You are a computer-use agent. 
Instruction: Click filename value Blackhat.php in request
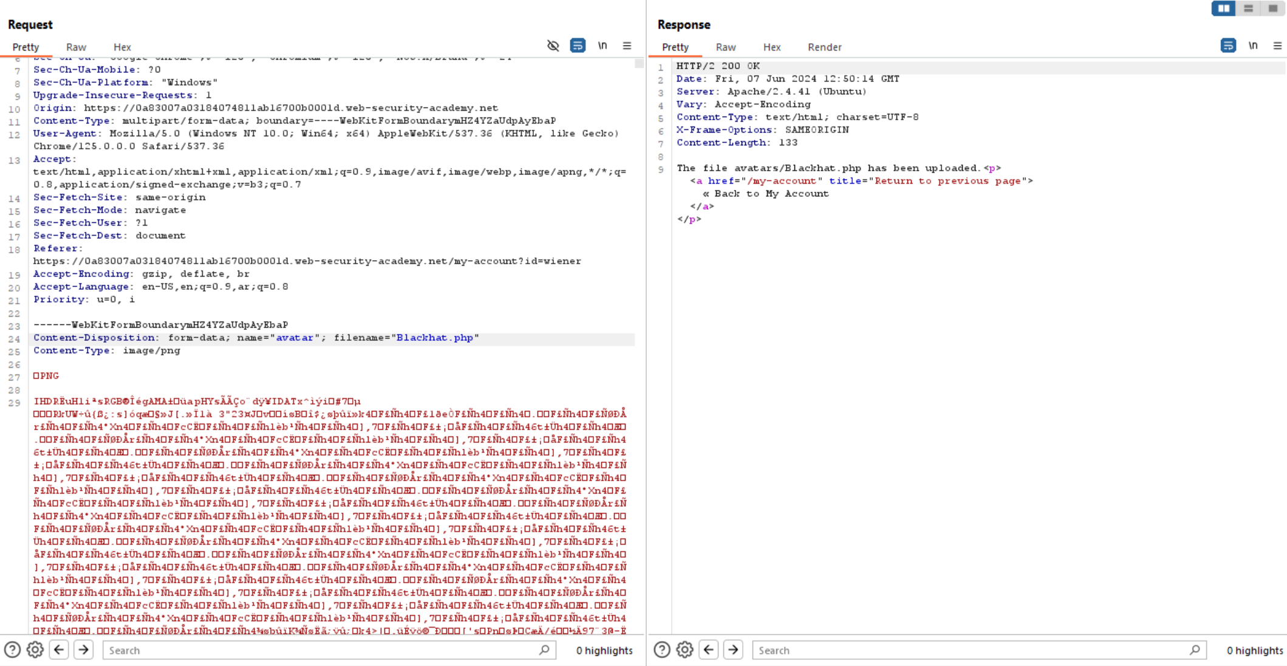point(435,337)
